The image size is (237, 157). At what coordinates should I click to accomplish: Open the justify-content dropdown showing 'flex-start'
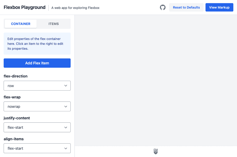(x=37, y=127)
